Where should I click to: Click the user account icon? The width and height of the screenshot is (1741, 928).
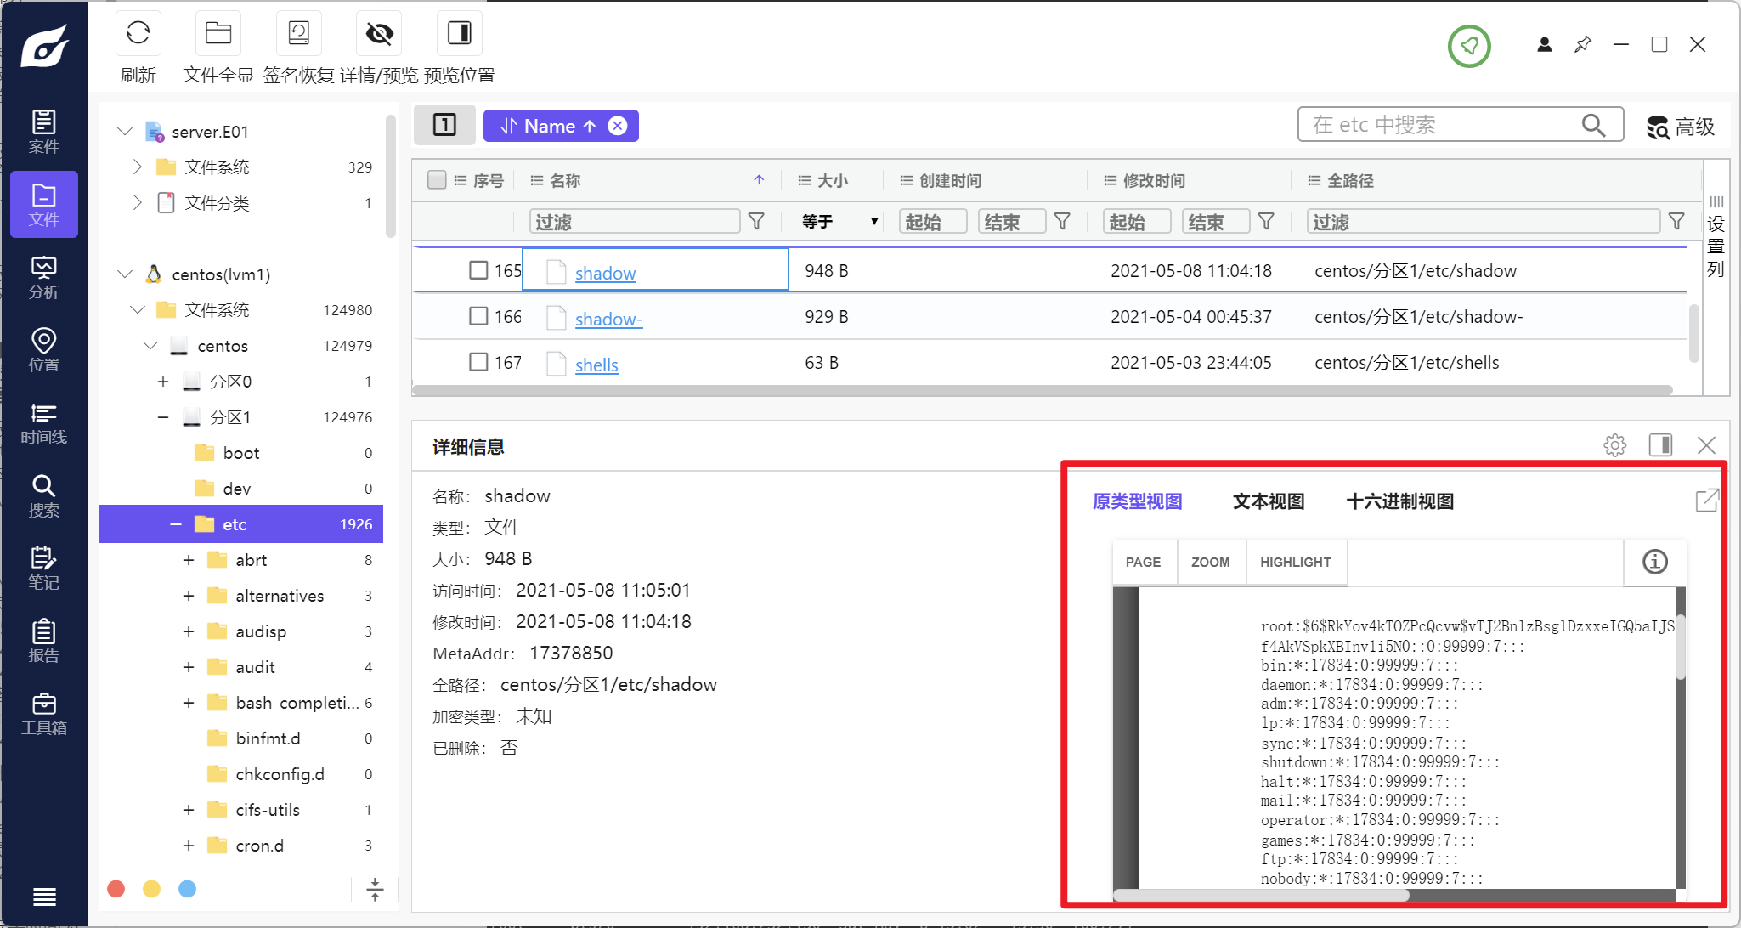point(1545,44)
